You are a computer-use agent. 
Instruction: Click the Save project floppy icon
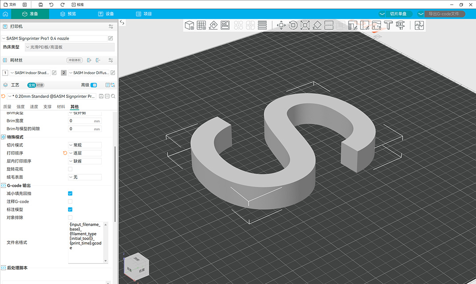[x=41, y=4]
